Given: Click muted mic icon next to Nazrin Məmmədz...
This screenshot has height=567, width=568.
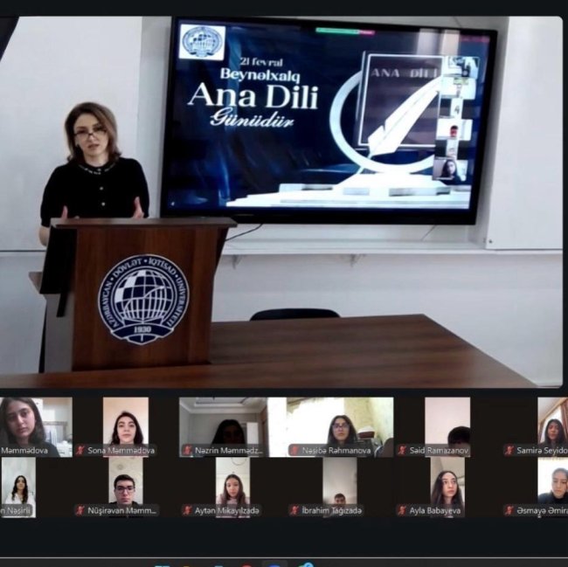Looking at the screenshot, I should tap(187, 451).
